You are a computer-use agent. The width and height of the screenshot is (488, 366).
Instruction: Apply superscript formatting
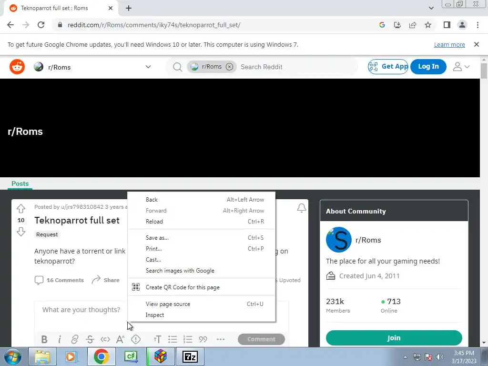point(121,339)
